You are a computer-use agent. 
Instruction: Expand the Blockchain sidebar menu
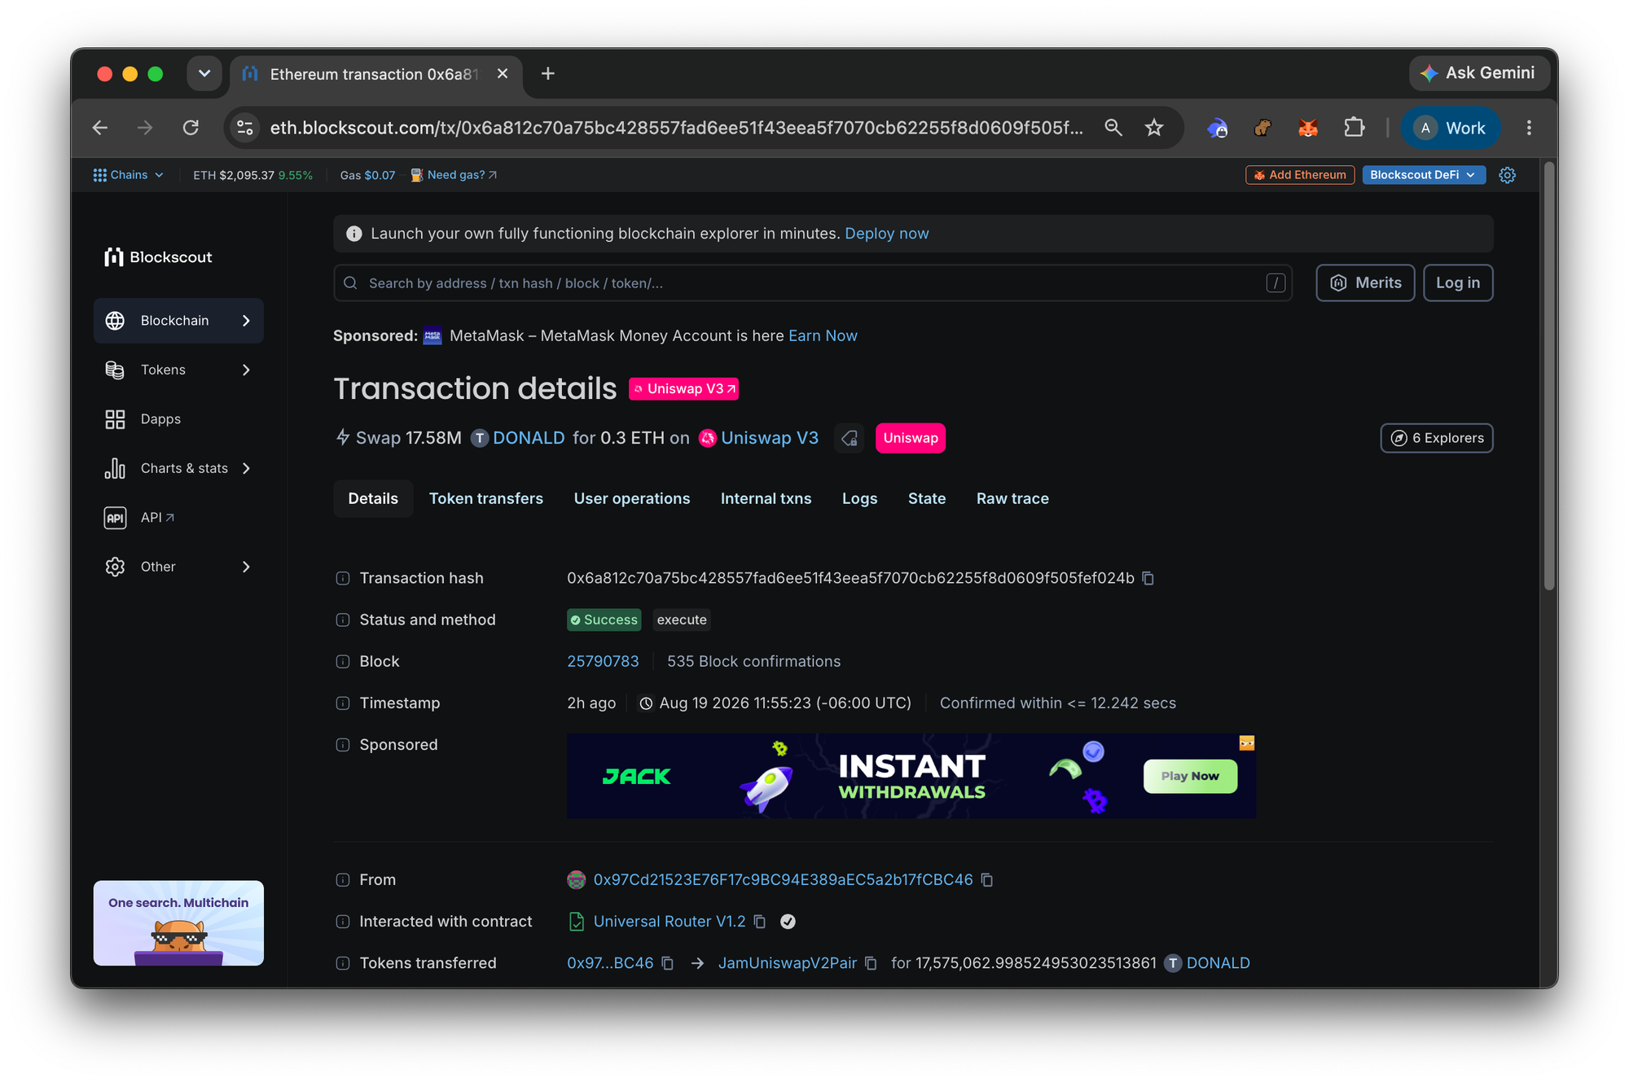[178, 321]
